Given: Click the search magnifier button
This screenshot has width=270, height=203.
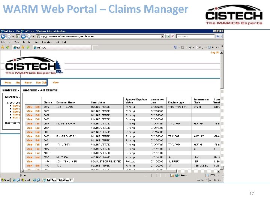Looking at the screenshot, I should [x=217, y=36].
